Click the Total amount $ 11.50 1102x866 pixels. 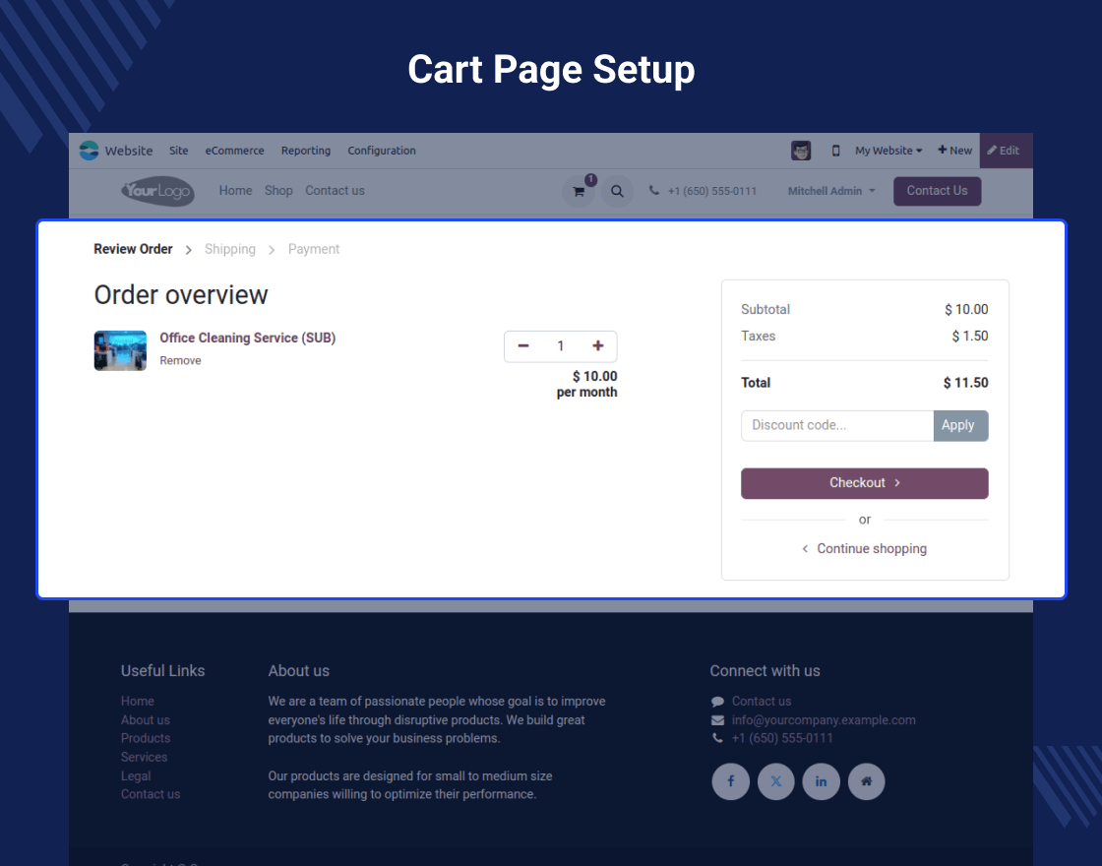(x=965, y=383)
